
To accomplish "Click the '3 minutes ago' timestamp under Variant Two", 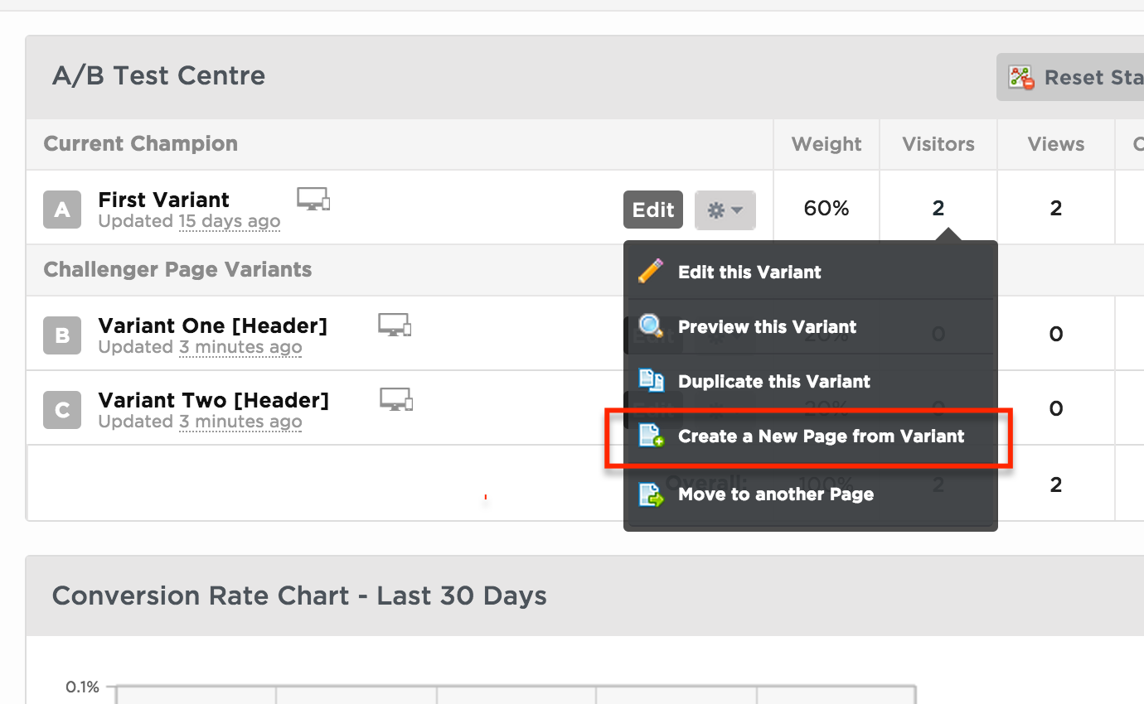I will click(240, 422).
